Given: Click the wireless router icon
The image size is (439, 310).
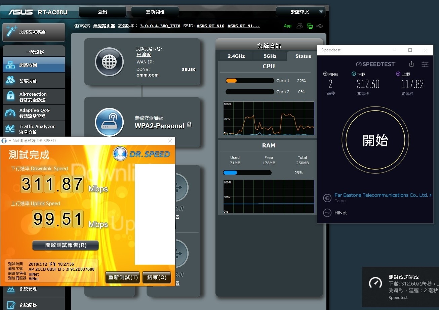Looking at the screenshot, I should [x=110, y=122].
